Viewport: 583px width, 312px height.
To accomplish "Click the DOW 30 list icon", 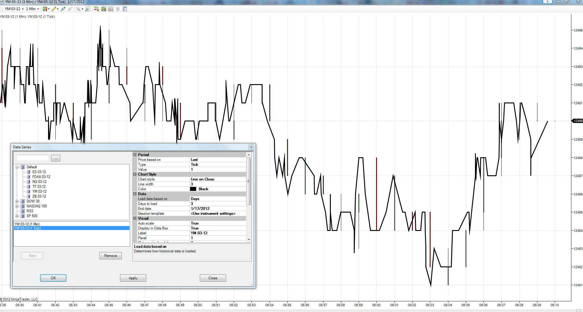I will pyautogui.click(x=23, y=201).
